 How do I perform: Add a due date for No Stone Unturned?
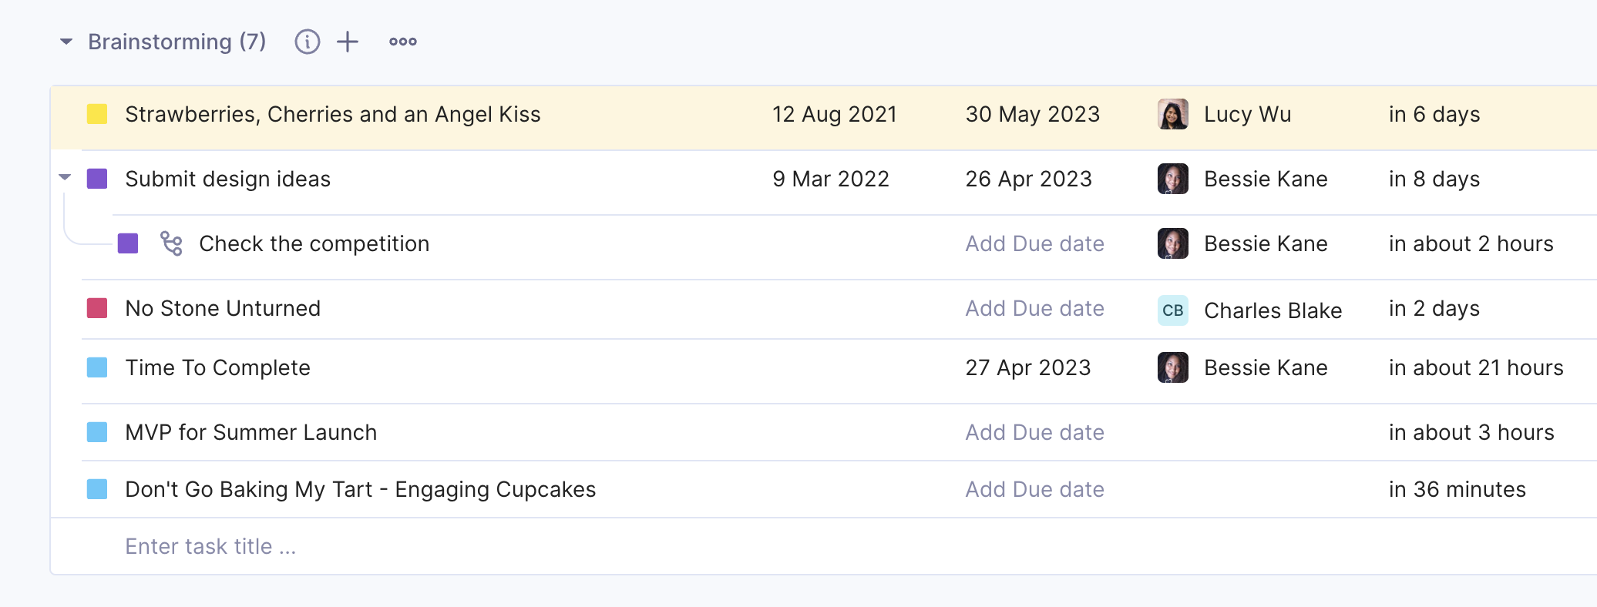(x=1034, y=308)
